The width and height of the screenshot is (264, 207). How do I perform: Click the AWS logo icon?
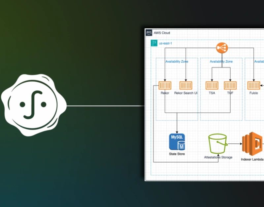(149, 33)
